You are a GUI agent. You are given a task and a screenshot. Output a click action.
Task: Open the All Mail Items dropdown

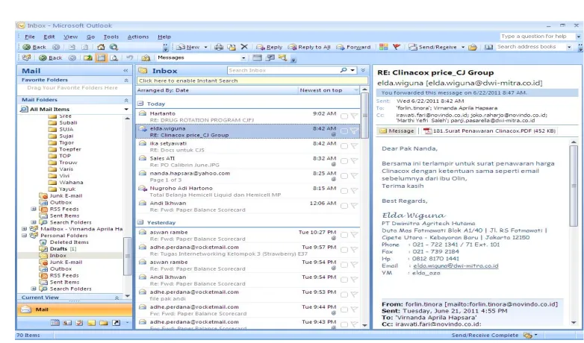(x=126, y=109)
